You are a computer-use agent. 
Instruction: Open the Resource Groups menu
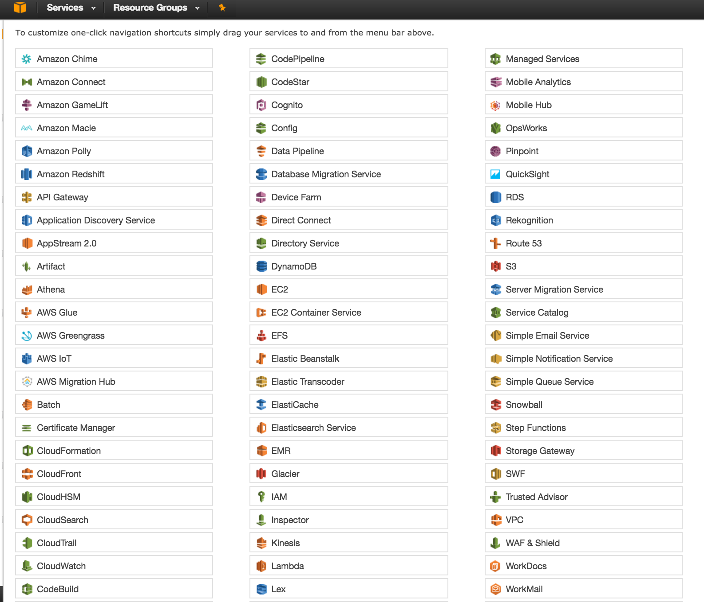tap(150, 8)
